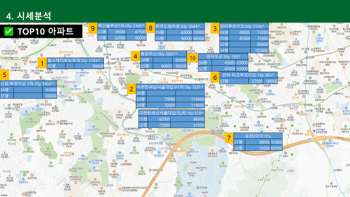Select the yellow number 7 badge

[229, 138]
